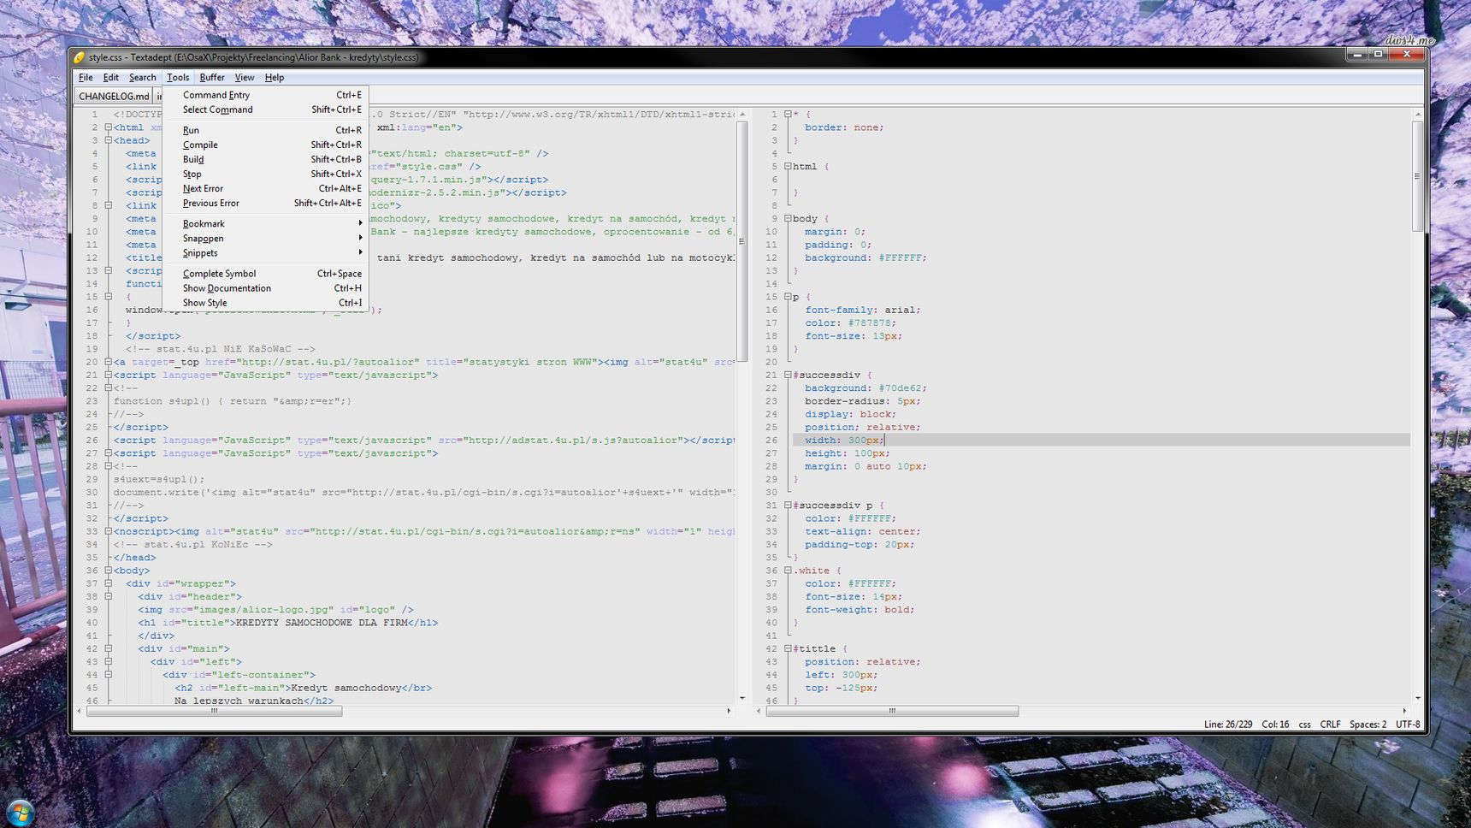This screenshot has width=1471, height=828.
Task: Expand the Snapopen submenu
Action: (266, 238)
